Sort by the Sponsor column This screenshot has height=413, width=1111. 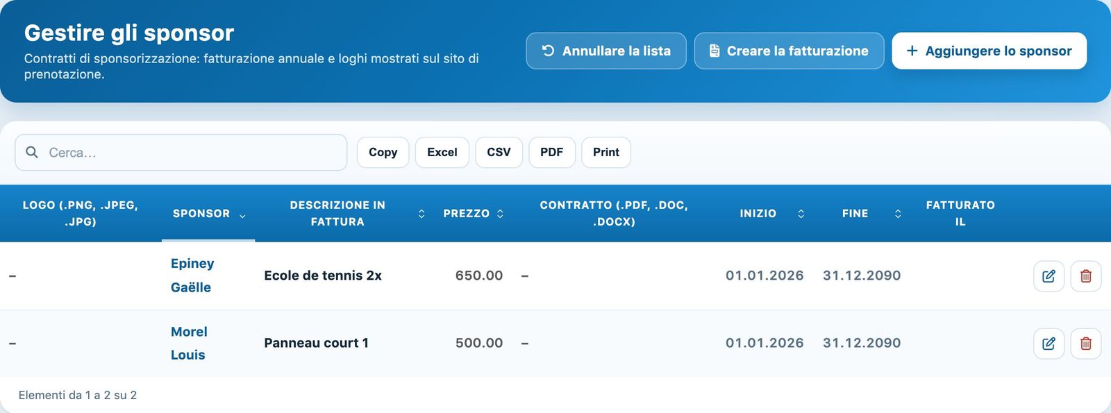click(x=208, y=214)
